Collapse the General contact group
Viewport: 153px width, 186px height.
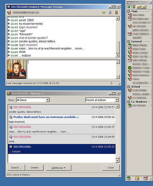128,41
